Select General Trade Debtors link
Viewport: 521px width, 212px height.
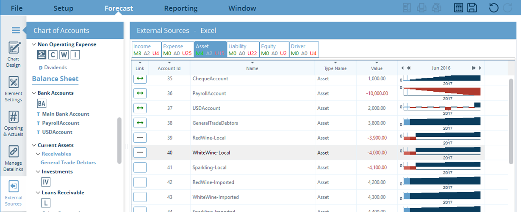68,163
